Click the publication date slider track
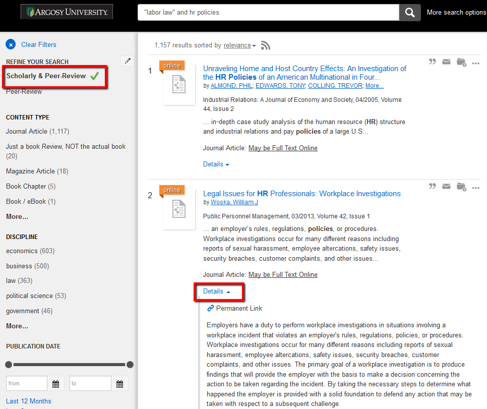 pyautogui.click(x=69, y=365)
